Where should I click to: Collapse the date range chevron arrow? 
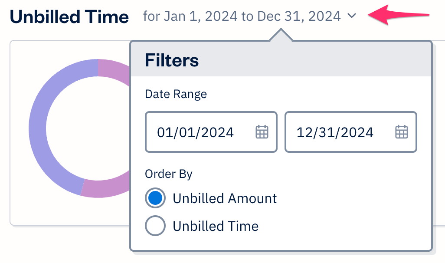coord(352,16)
